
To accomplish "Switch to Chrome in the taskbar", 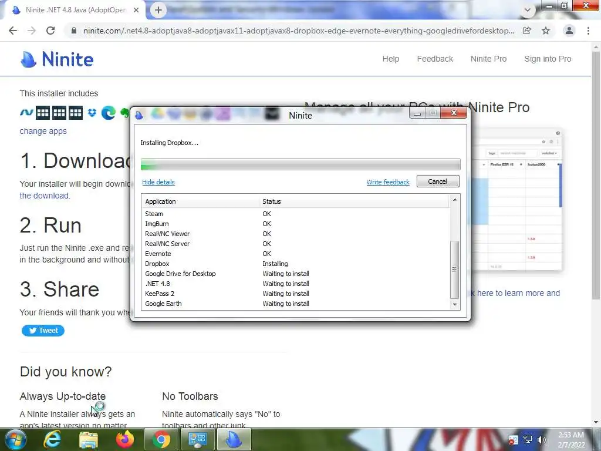I will click(161, 440).
